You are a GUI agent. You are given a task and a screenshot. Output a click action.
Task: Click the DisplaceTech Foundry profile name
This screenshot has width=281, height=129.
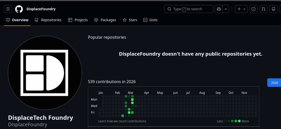[41, 118]
